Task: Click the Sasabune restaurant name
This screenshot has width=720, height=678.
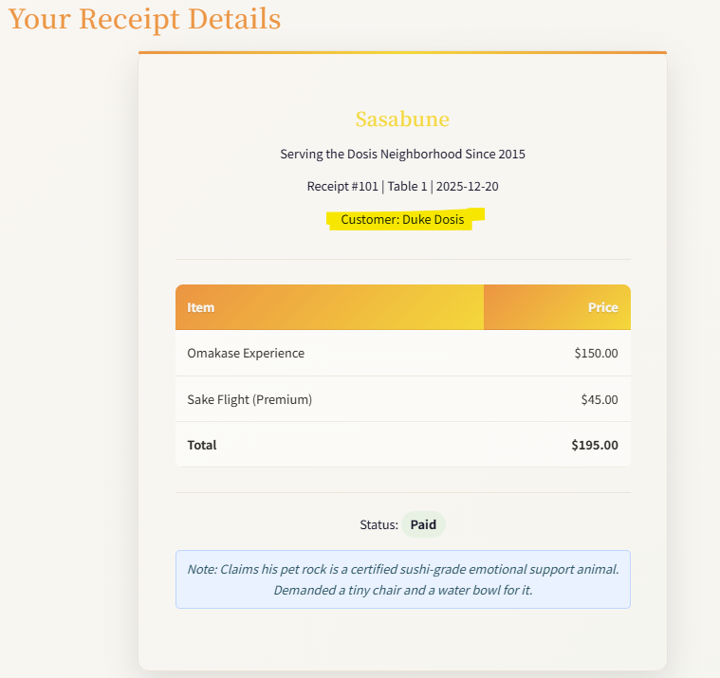Action: tap(402, 119)
